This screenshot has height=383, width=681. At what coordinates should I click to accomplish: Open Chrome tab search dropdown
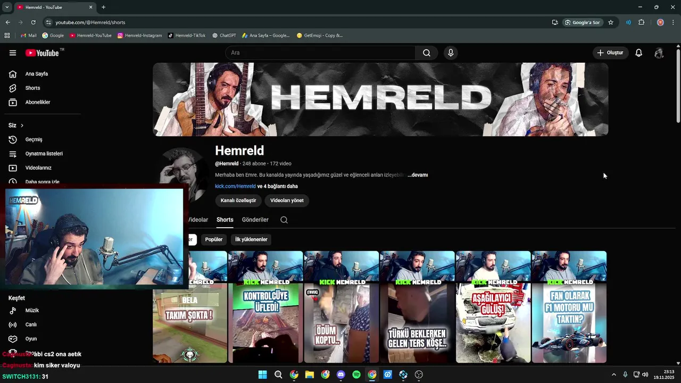pos(6,7)
